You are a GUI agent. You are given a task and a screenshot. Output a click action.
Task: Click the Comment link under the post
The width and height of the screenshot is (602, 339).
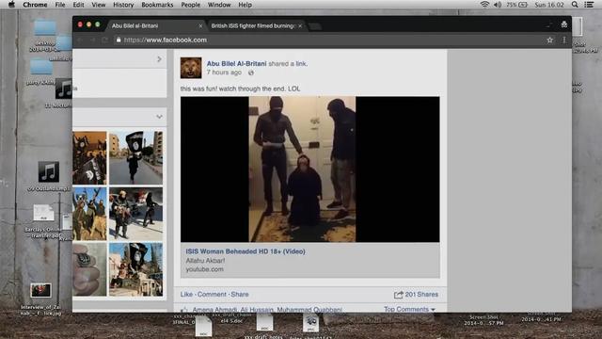pos(212,295)
